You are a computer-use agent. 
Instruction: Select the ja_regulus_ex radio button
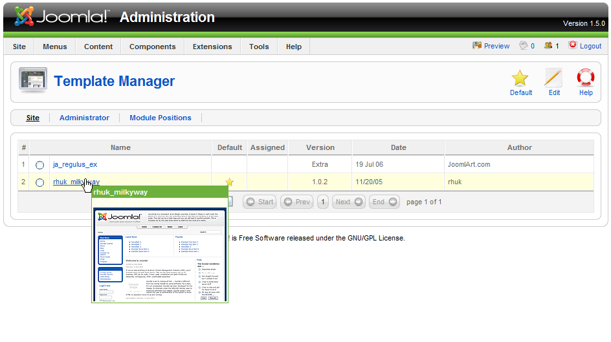click(x=40, y=165)
